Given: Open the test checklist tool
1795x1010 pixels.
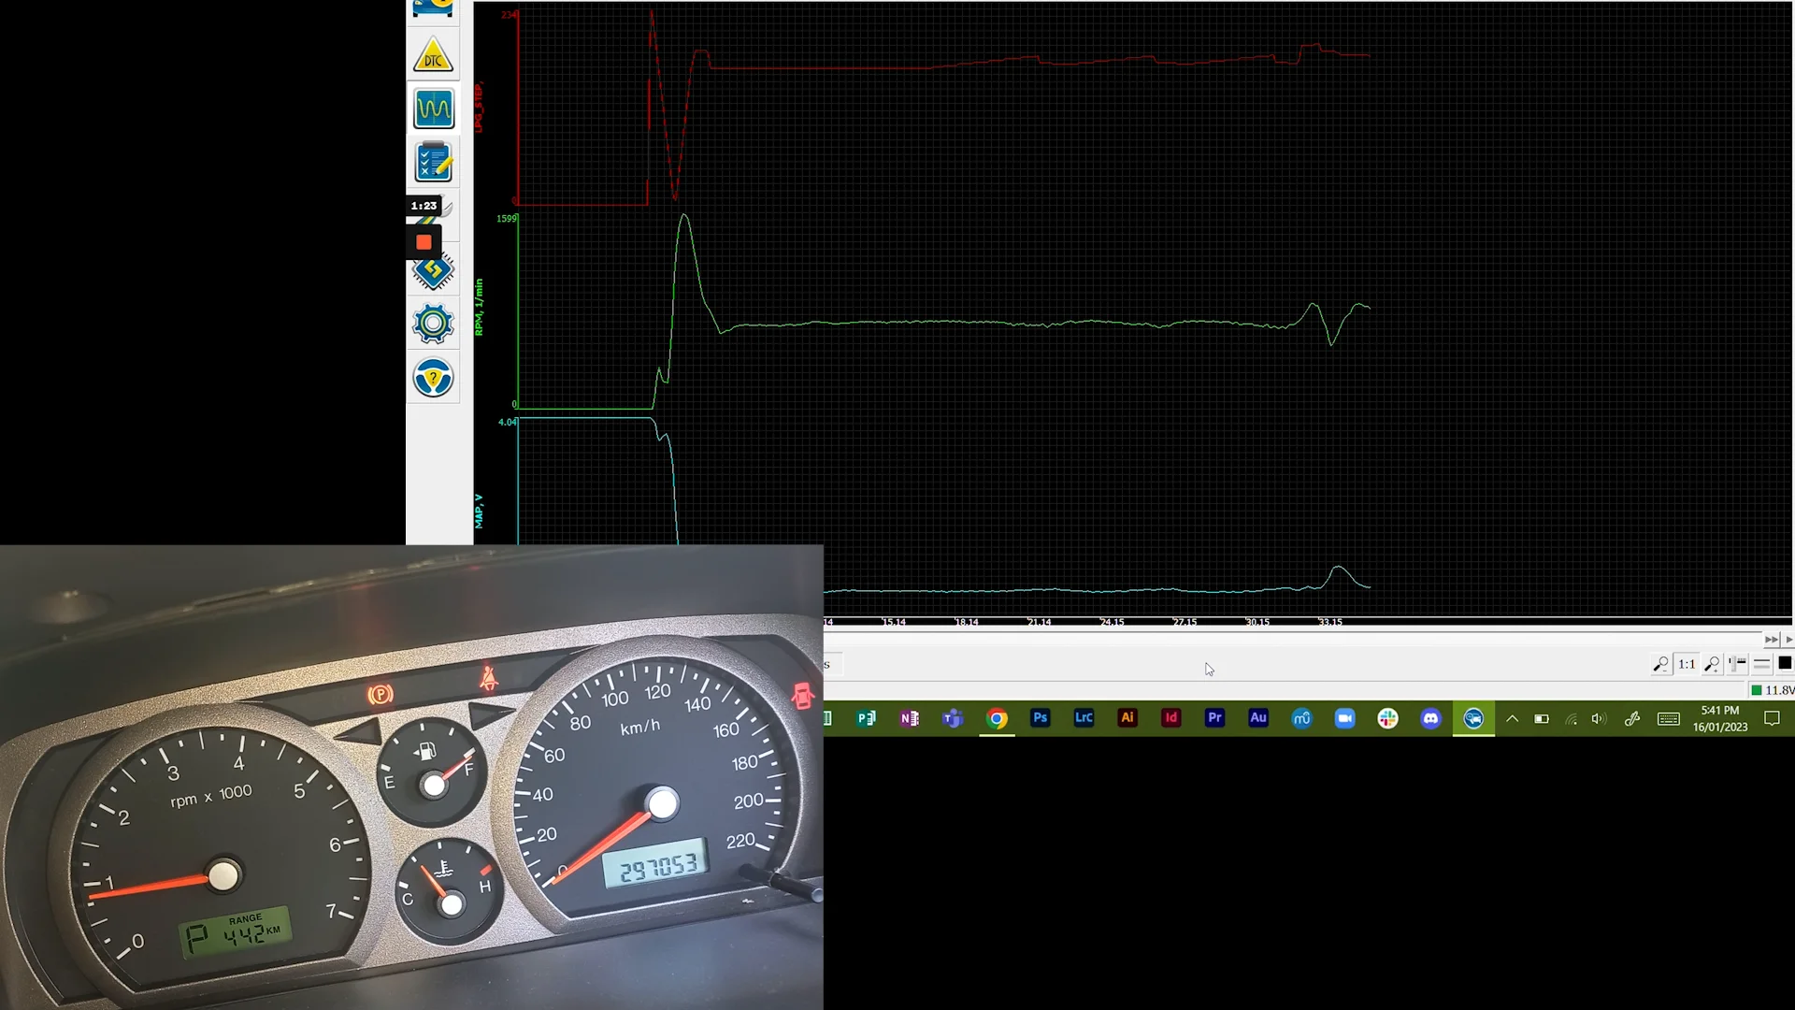Looking at the screenshot, I should (433, 161).
